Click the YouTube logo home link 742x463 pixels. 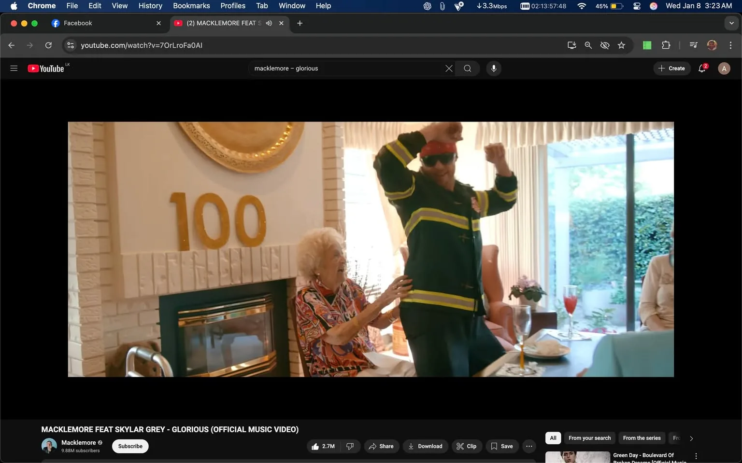[x=46, y=68]
